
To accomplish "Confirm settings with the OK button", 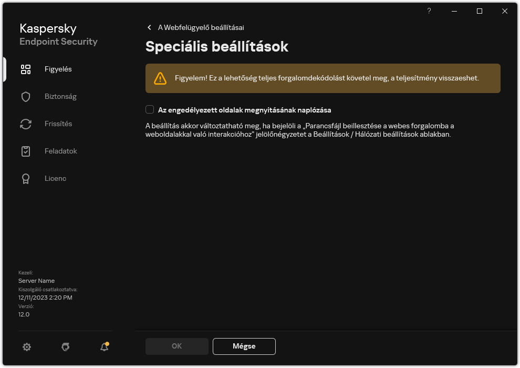I will pos(176,346).
